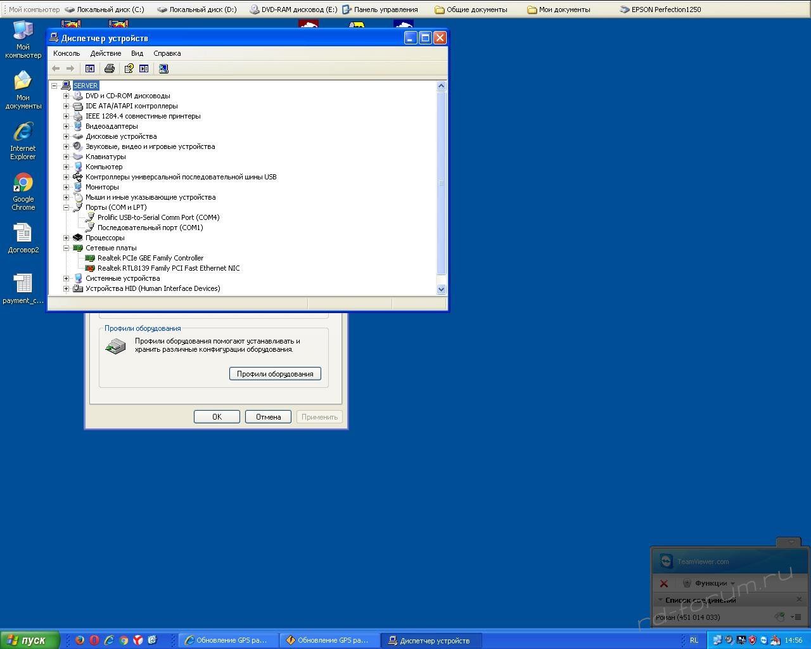
Task: Click the Properties toolbar icon with question mark
Action: click(x=129, y=68)
